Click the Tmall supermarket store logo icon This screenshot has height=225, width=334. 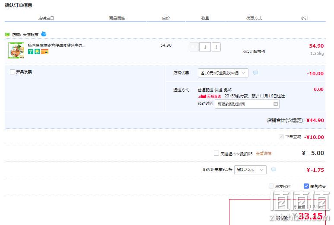(x=7, y=35)
